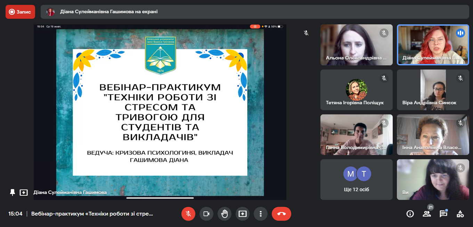This screenshot has height=227, width=473.
Task: Leave the call with red hangup button
Action: point(282,214)
